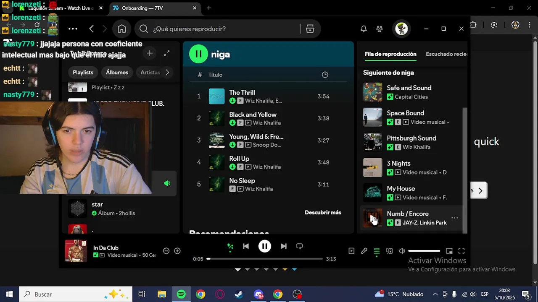Viewport: 538px width, 302px height.
Task: Adjust the volume slider
Action: click(x=424, y=251)
